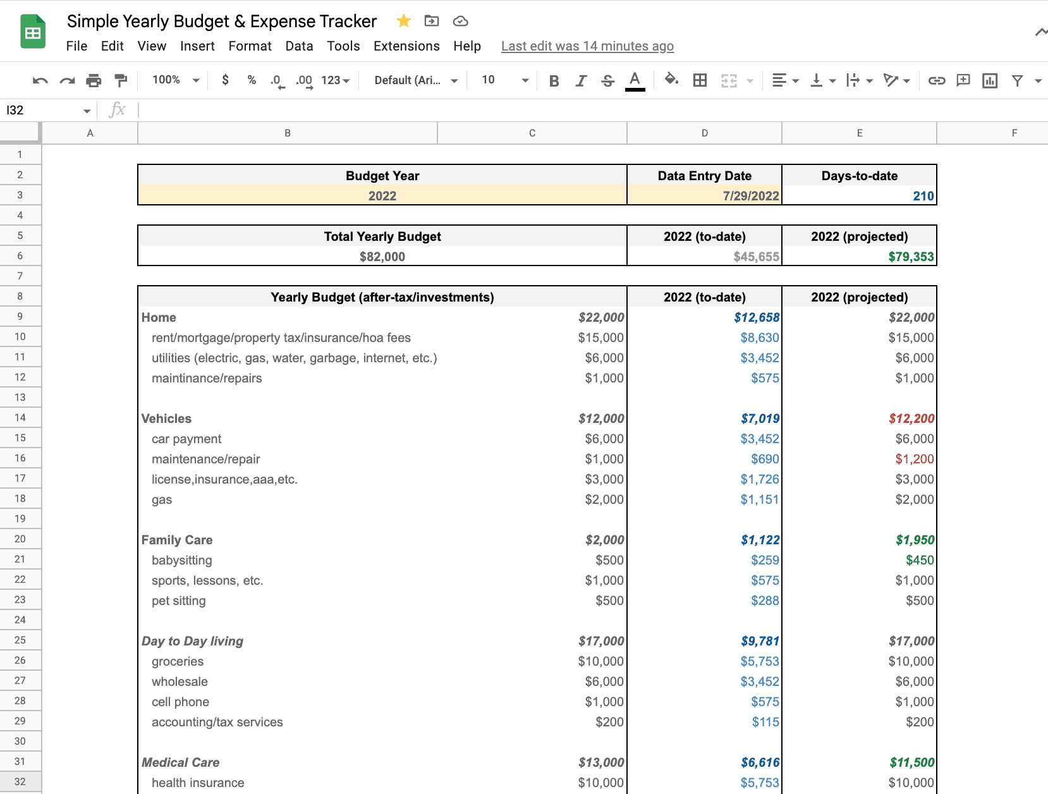Select the entire sheet with corner box
The image size is (1048, 794).
click(x=20, y=133)
